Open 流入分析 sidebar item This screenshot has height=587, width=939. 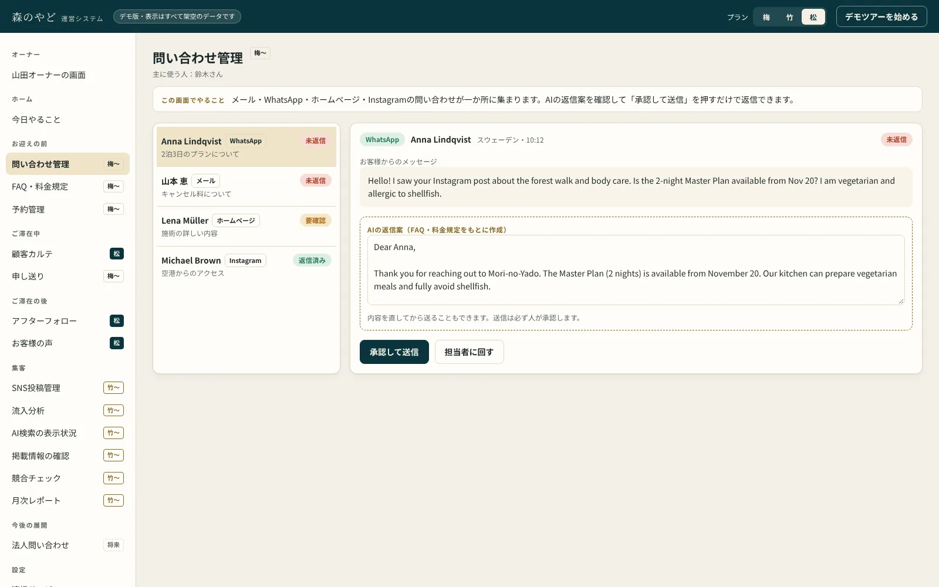point(67,410)
